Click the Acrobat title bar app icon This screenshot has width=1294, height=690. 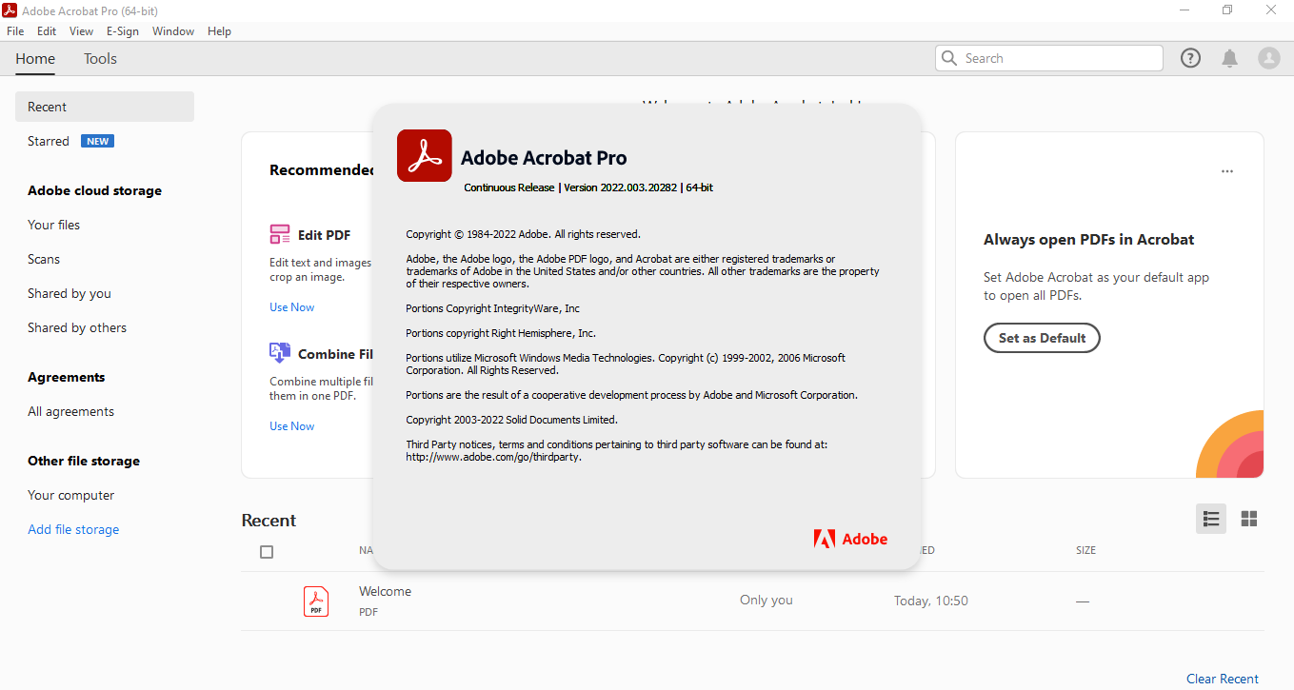tap(11, 10)
